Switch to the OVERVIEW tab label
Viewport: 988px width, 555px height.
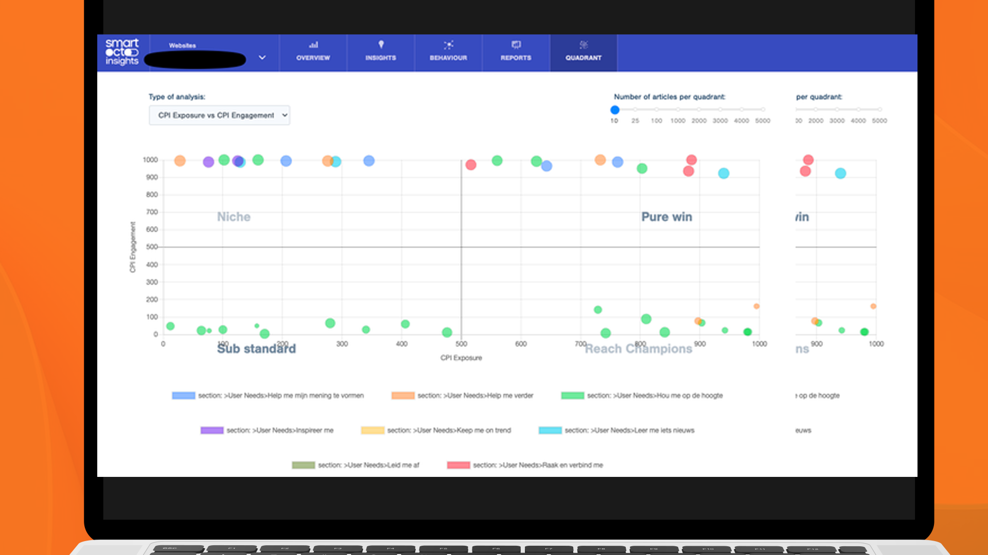pyautogui.click(x=313, y=58)
